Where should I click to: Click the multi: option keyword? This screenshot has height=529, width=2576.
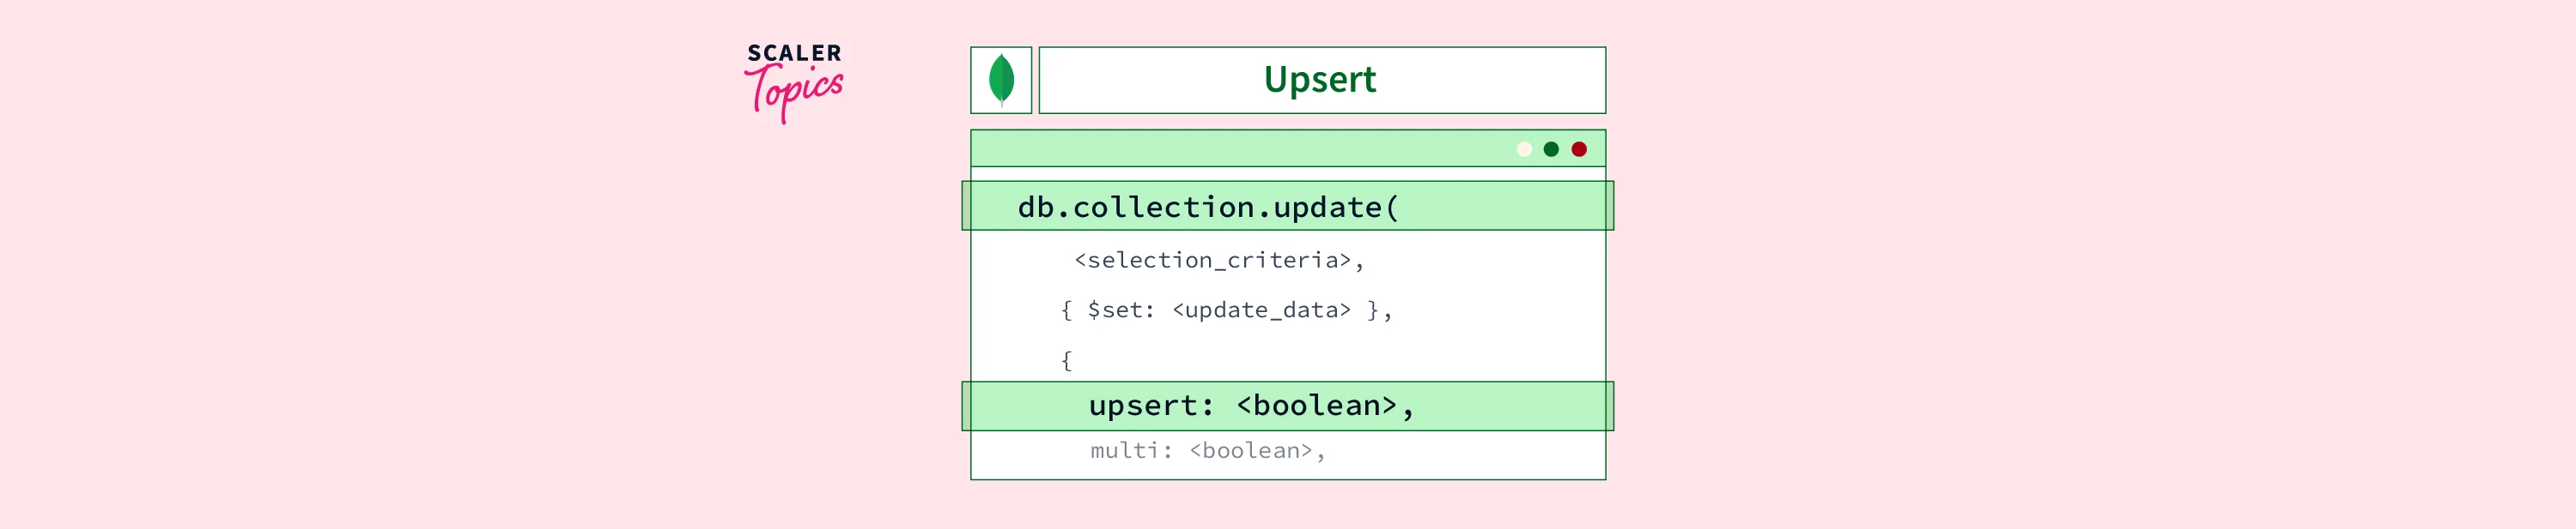pyautogui.click(x=1131, y=451)
